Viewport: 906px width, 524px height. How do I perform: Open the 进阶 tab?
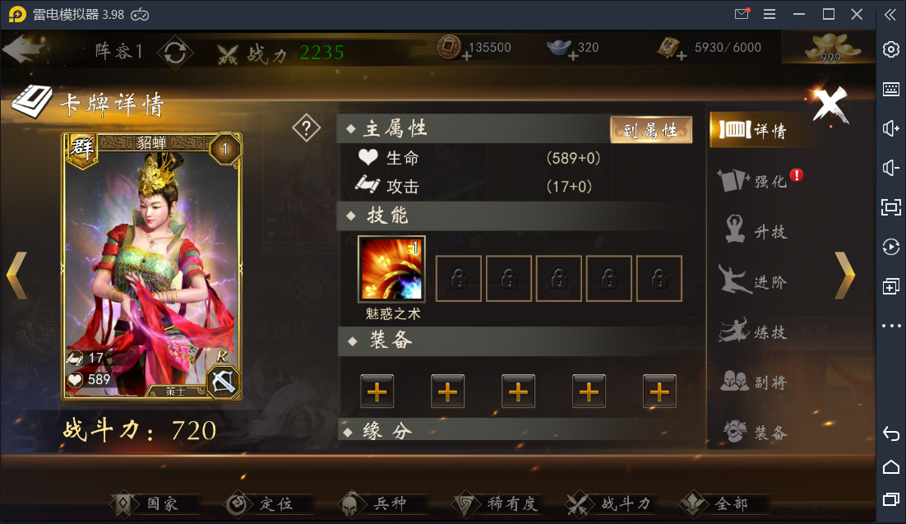pos(753,281)
